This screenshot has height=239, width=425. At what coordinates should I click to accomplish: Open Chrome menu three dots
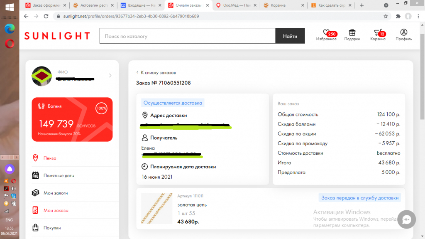(x=418, y=16)
